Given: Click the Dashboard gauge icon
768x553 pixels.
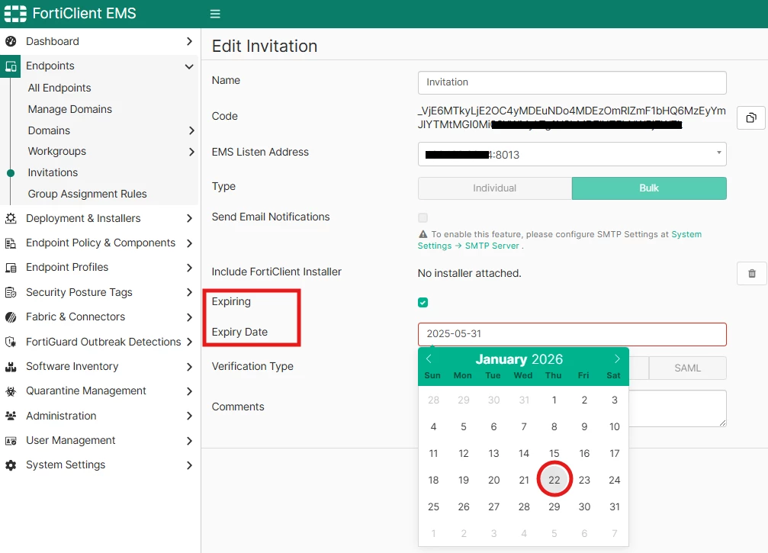Looking at the screenshot, I should [10, 41].
